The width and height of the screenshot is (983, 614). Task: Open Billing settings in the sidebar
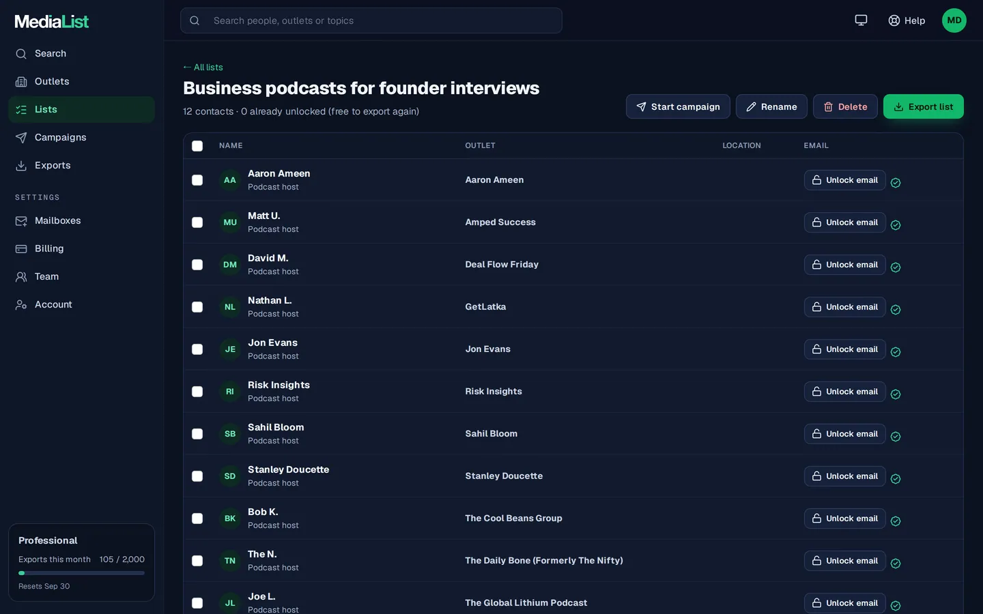tap(81, 248)
